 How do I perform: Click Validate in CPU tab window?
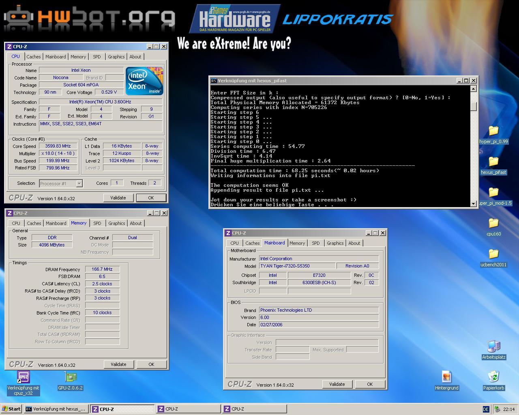pos(118,198)
